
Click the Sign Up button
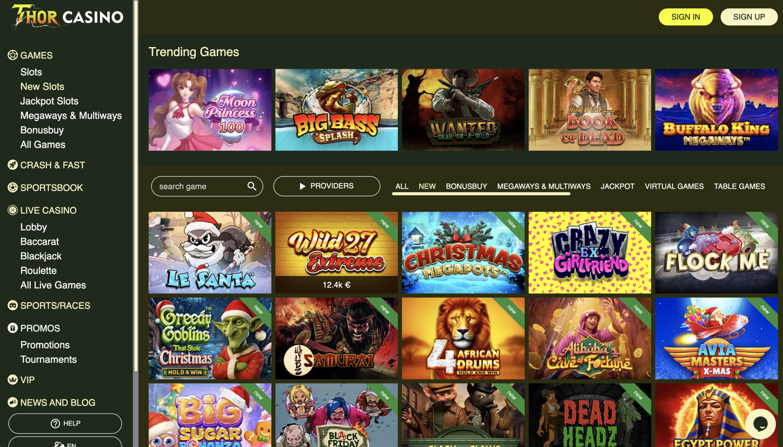click(749, 17)
